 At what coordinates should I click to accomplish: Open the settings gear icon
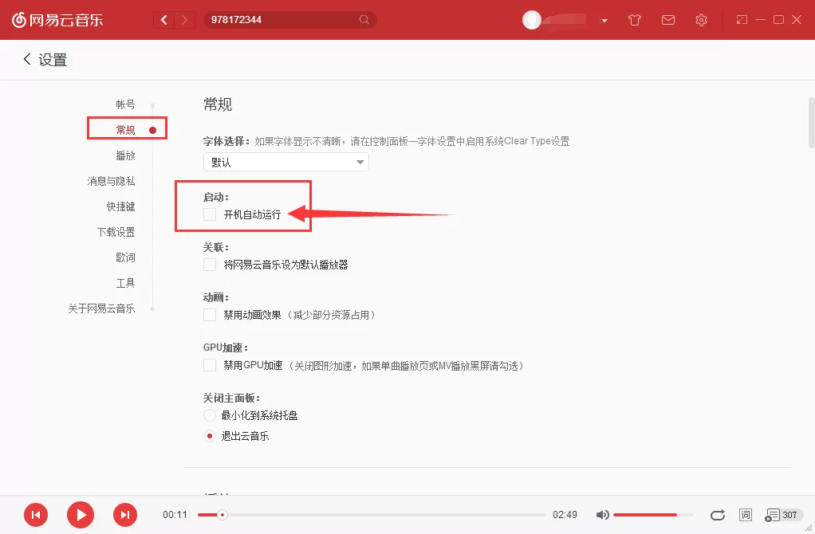tap(701, 20)
